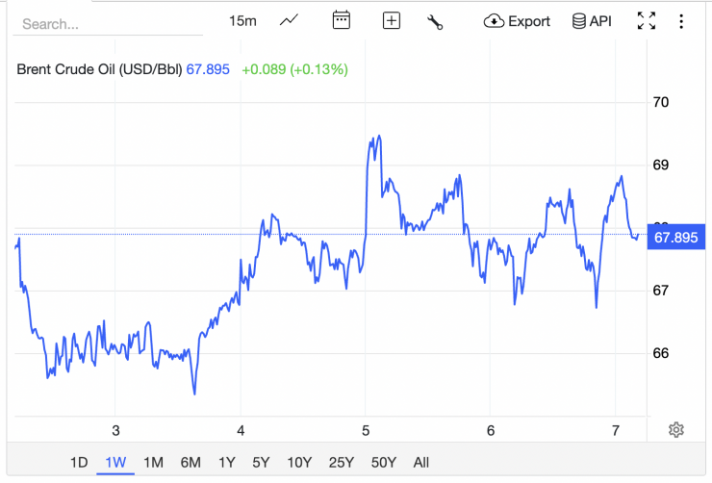Open the three-dot more options menu
The height and width of the screenshot is (483, 712).
click(681, 21)
